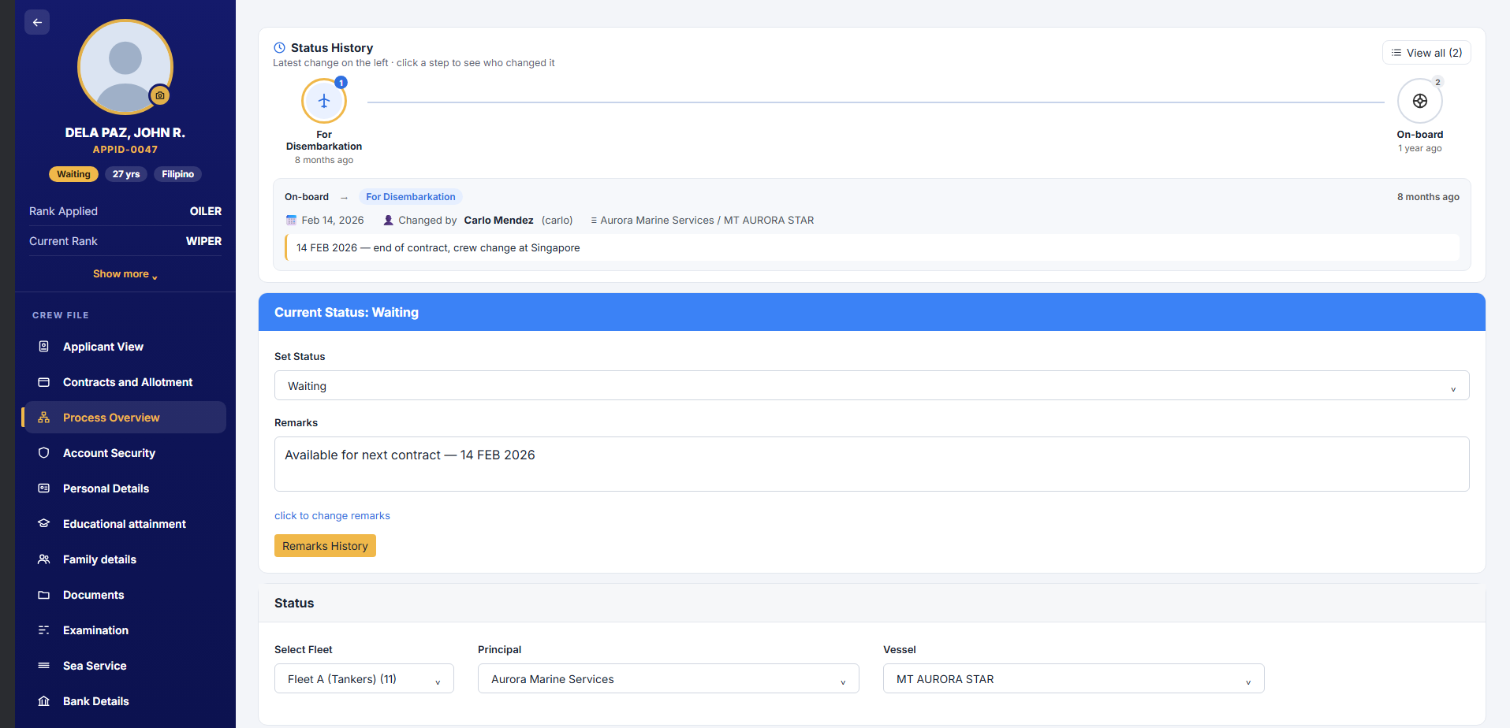Click the Documents folder icon
This screenshot has width=1510, height=728.
click(44, 595)
